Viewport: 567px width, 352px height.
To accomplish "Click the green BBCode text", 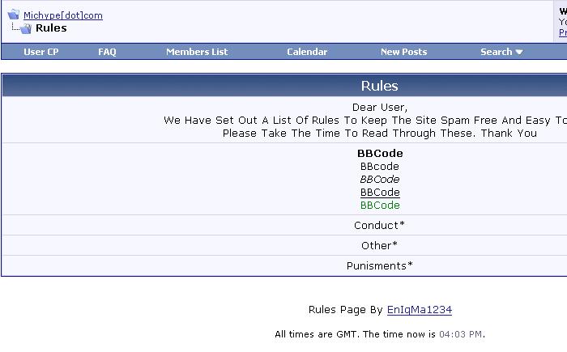I will [380, 206].
